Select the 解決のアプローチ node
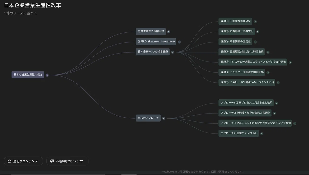The image size is (309, 175). coord(148,118)
